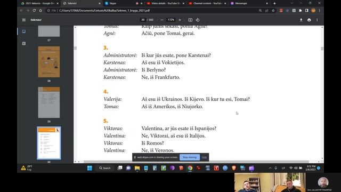Viewport: 341px width, 192px height.
Task: Show hidden system tray icons
Action: pos(270,168)
